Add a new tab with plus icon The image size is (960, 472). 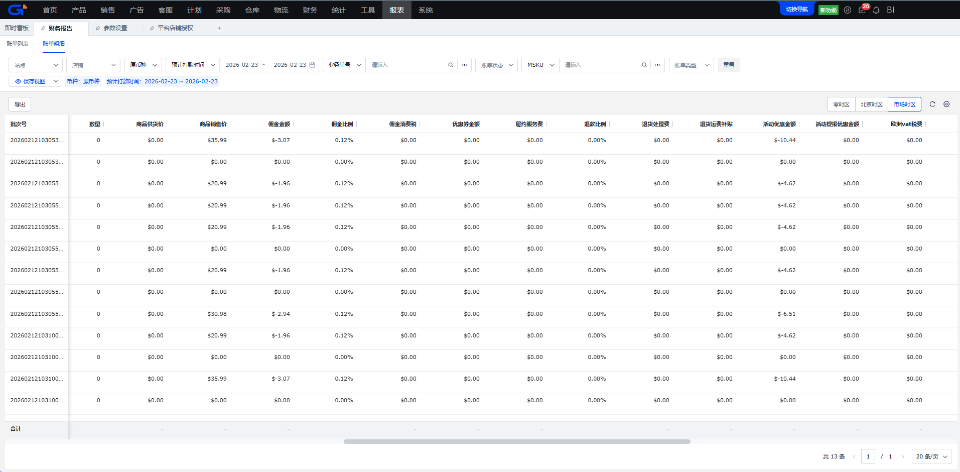pyautogui.click(x=219, y=28)
